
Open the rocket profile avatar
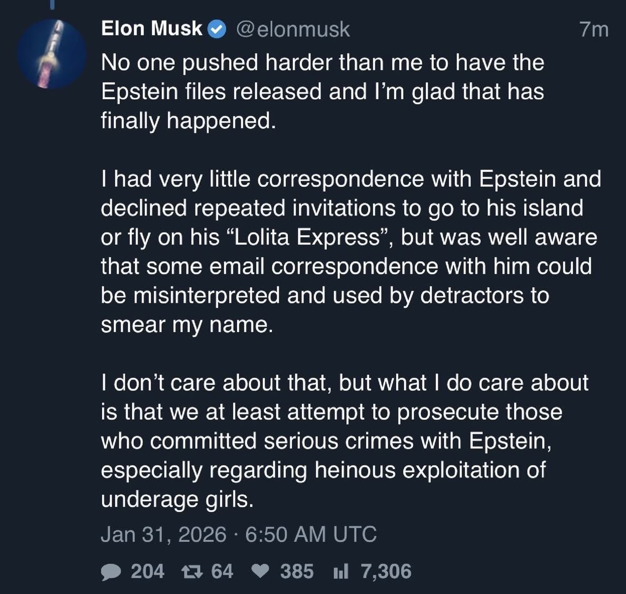click(52, 54)
